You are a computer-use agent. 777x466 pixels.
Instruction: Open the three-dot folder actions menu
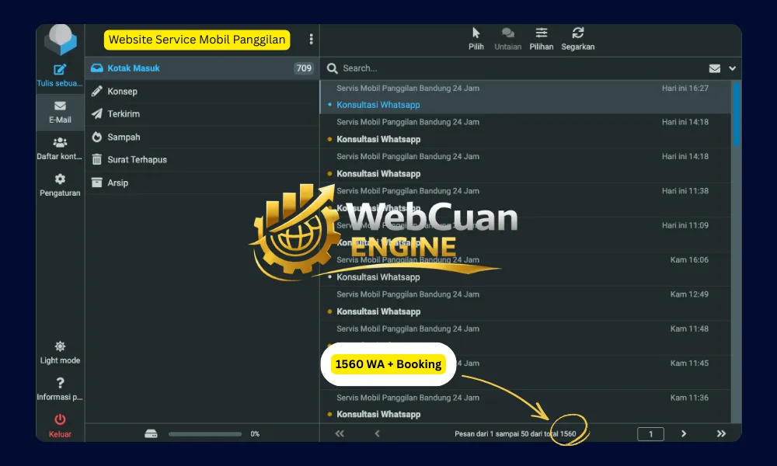[312, 39]
